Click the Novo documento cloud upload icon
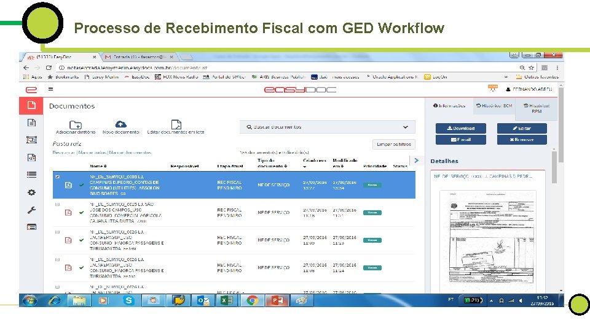Screen dimensions: 590x331 (x=120, y=124)
